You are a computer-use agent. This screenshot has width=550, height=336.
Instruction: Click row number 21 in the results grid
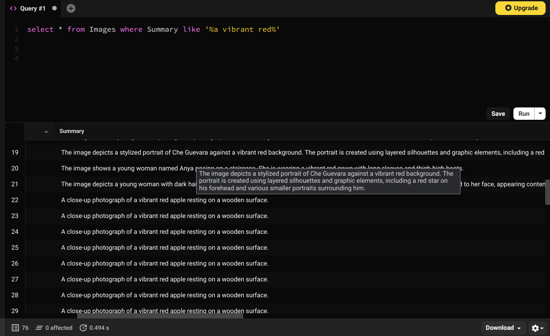(x=15, y=184)
